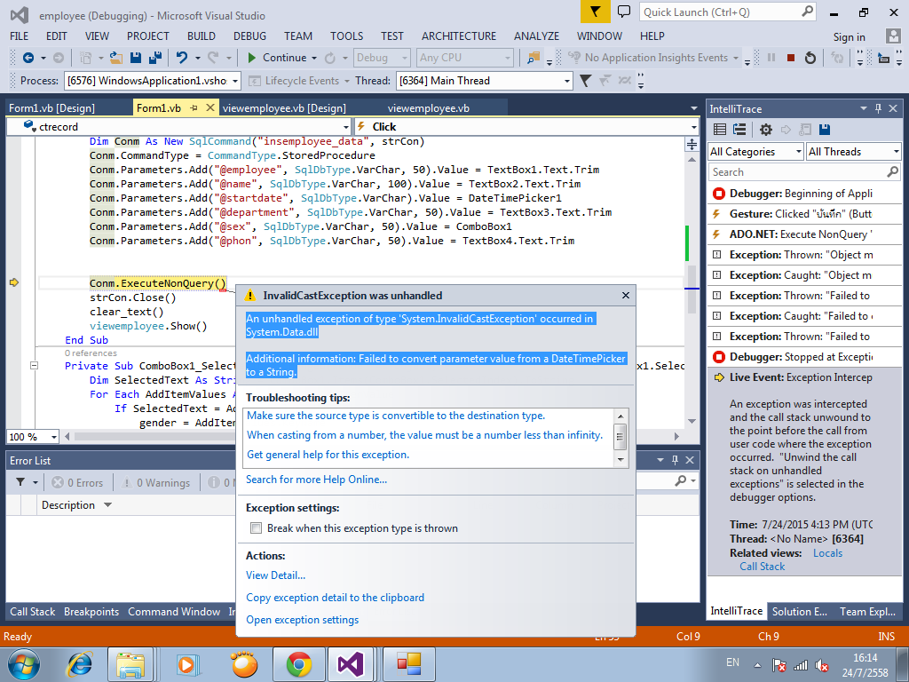The height and width of the screenshot is (682, 909).
Task: Open the DEBUG menu
Action: pos(249,36)
